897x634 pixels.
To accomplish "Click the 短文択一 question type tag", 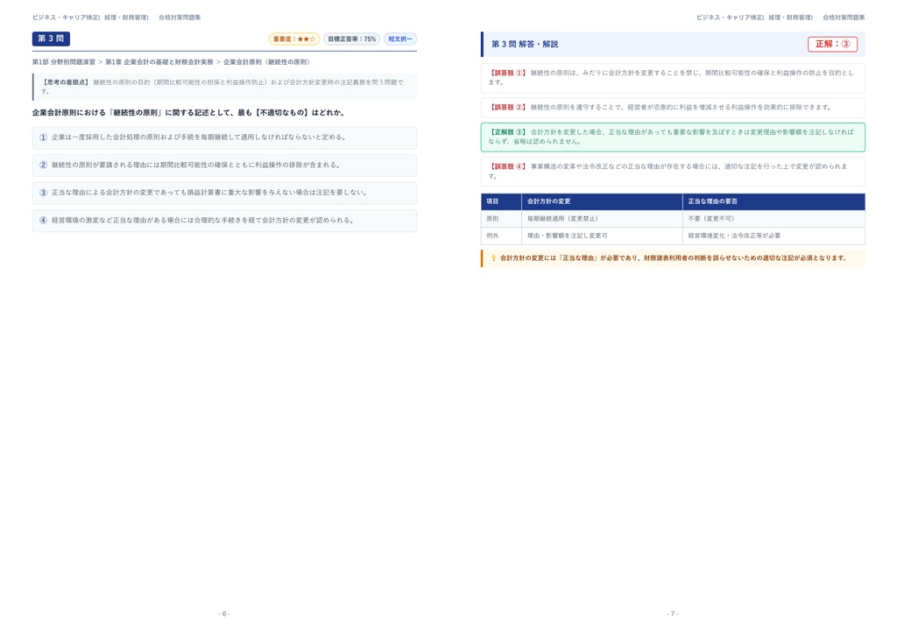I will [400, 39].
